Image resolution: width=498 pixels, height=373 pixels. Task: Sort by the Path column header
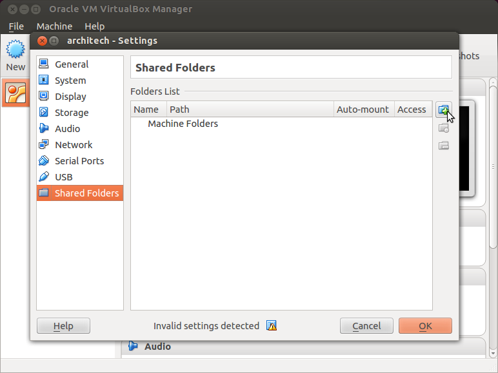(x=250, y=110)
